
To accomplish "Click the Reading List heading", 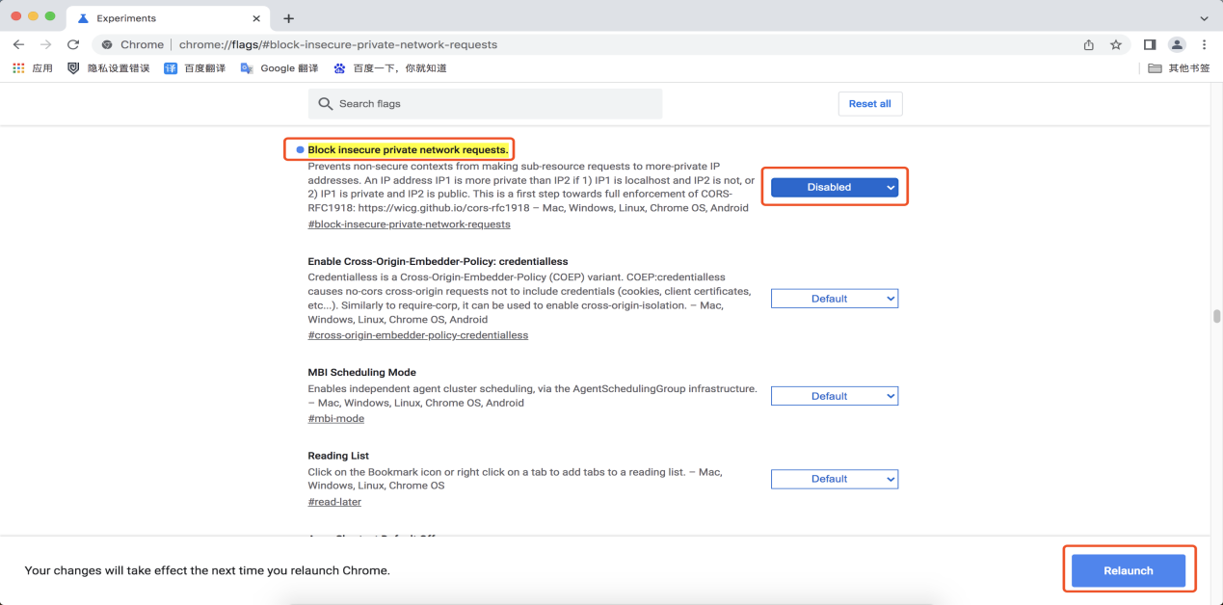I will pyautogui.click(x=338, y=456).
